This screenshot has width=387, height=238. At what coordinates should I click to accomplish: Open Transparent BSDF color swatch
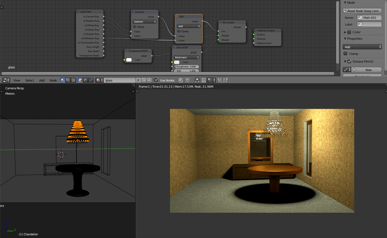[129, 60]
